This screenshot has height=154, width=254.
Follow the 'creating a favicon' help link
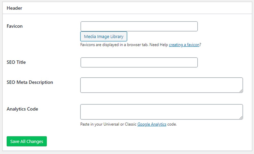(x=184, y=45)
